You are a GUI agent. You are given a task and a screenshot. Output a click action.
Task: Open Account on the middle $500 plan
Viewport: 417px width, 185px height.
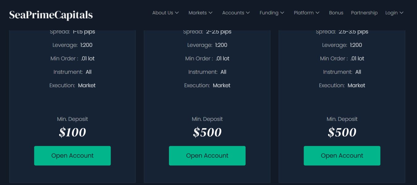tap(207, 156)
